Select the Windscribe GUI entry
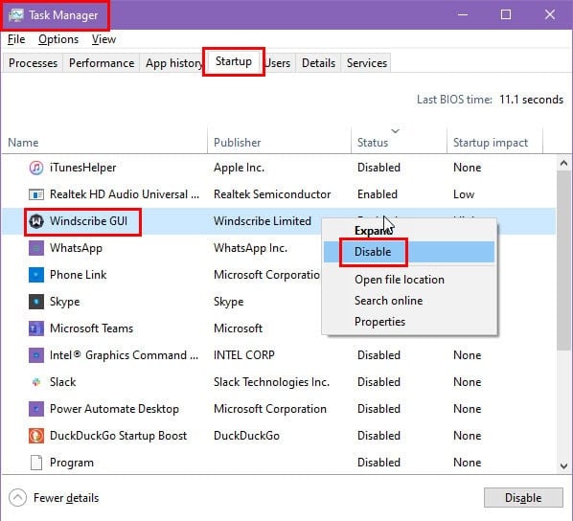Screen dimensions: 573x521 pyautogui.click(x=89, y=221)
